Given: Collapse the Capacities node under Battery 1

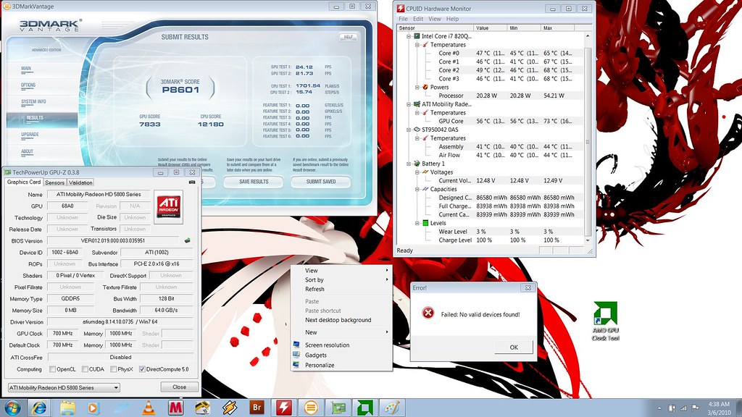Looking at the screenshot, I should click(x=417, y=189).
